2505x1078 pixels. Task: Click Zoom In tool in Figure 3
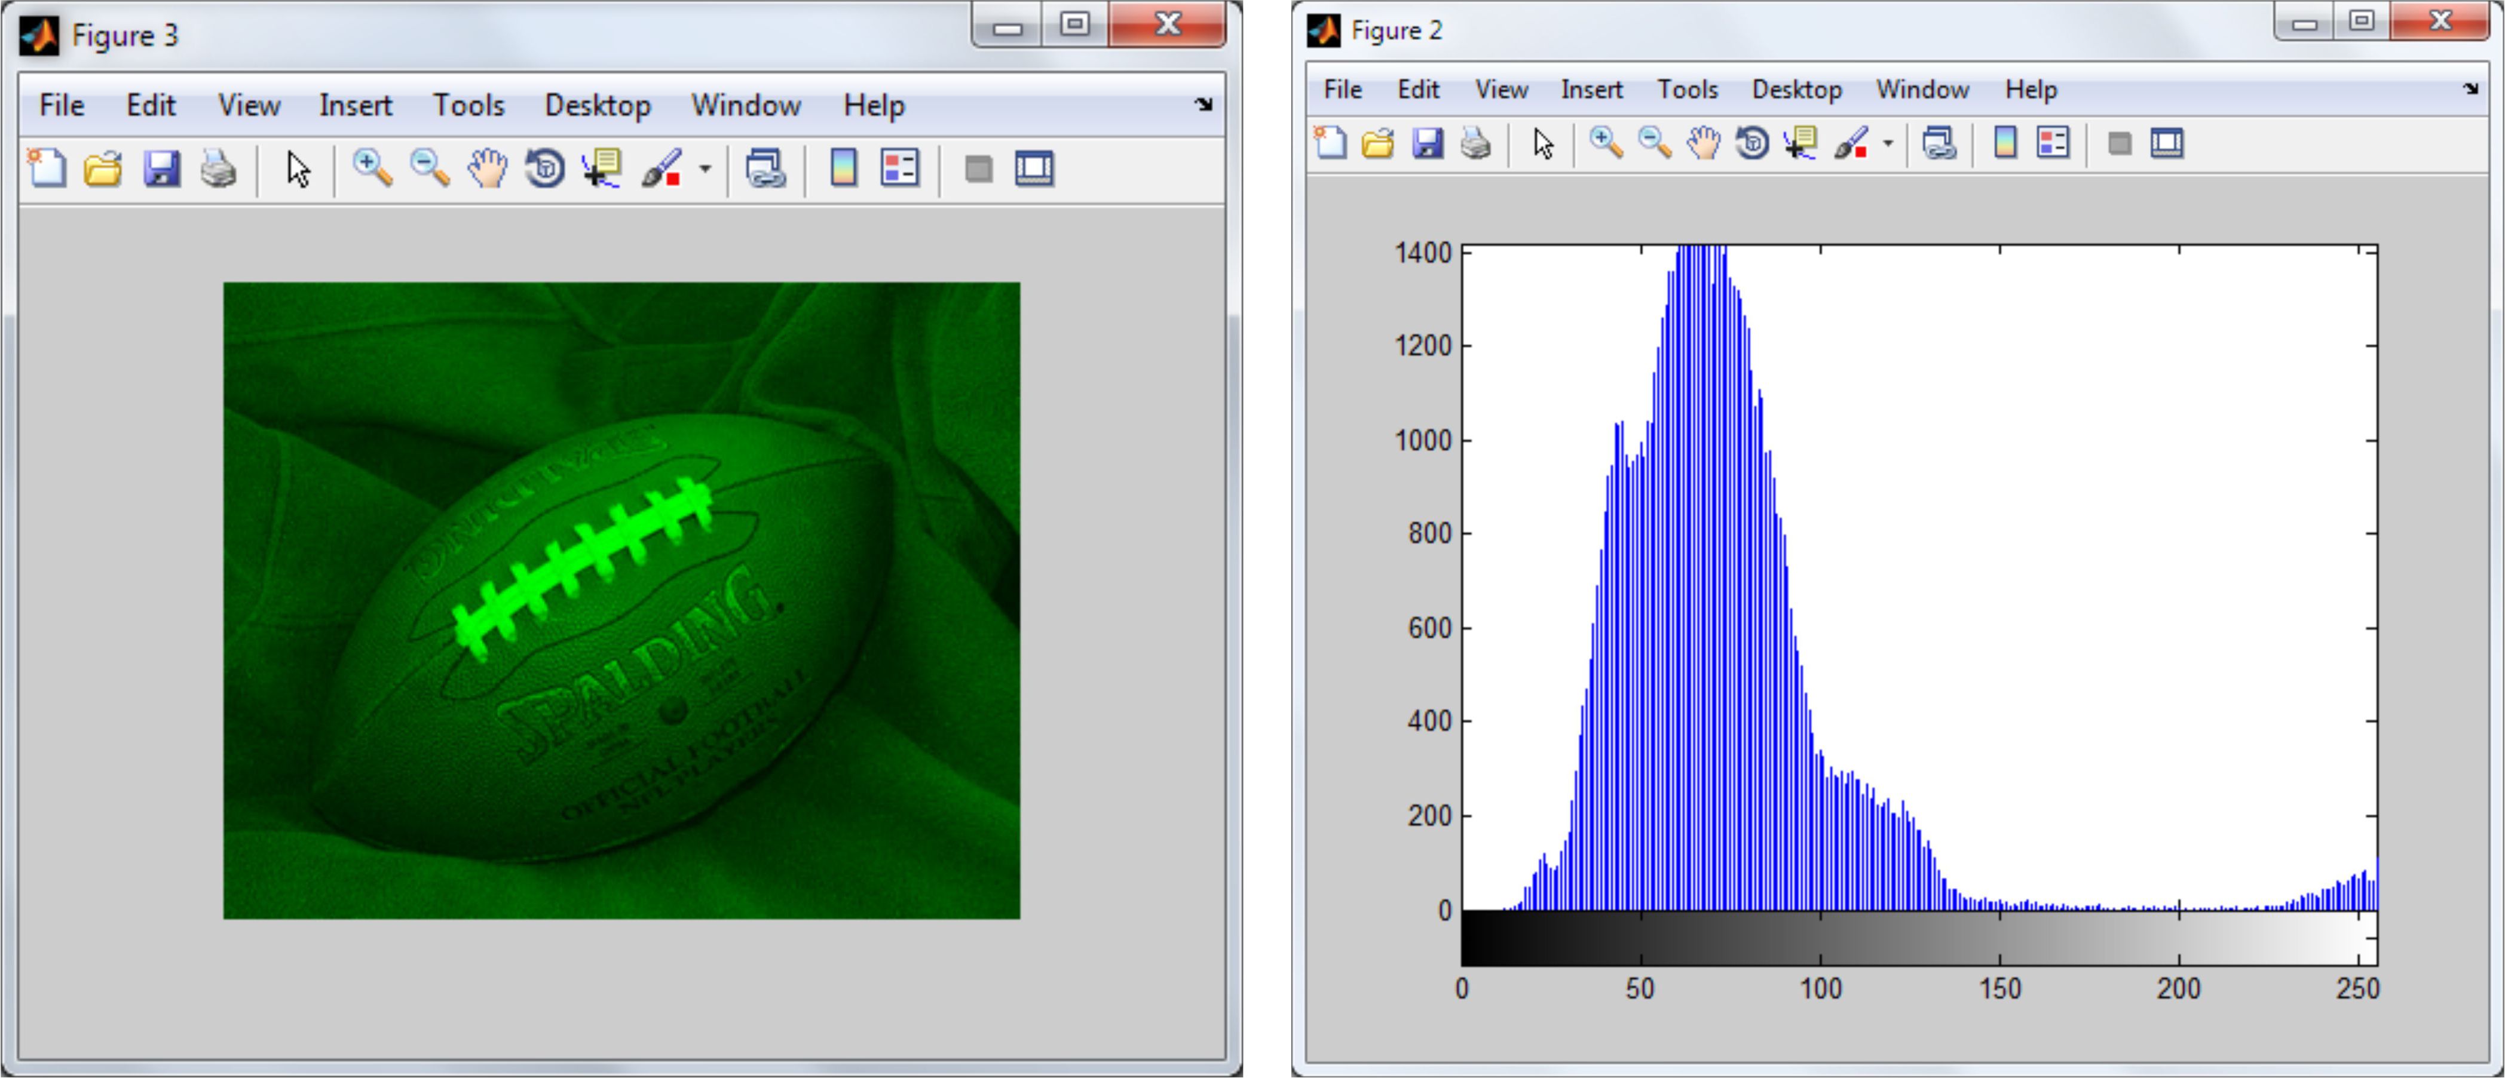372,169
